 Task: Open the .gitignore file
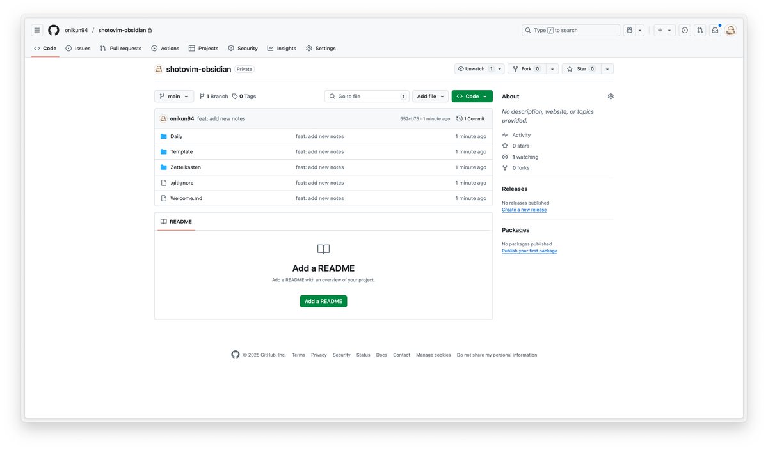pos(182,183)
